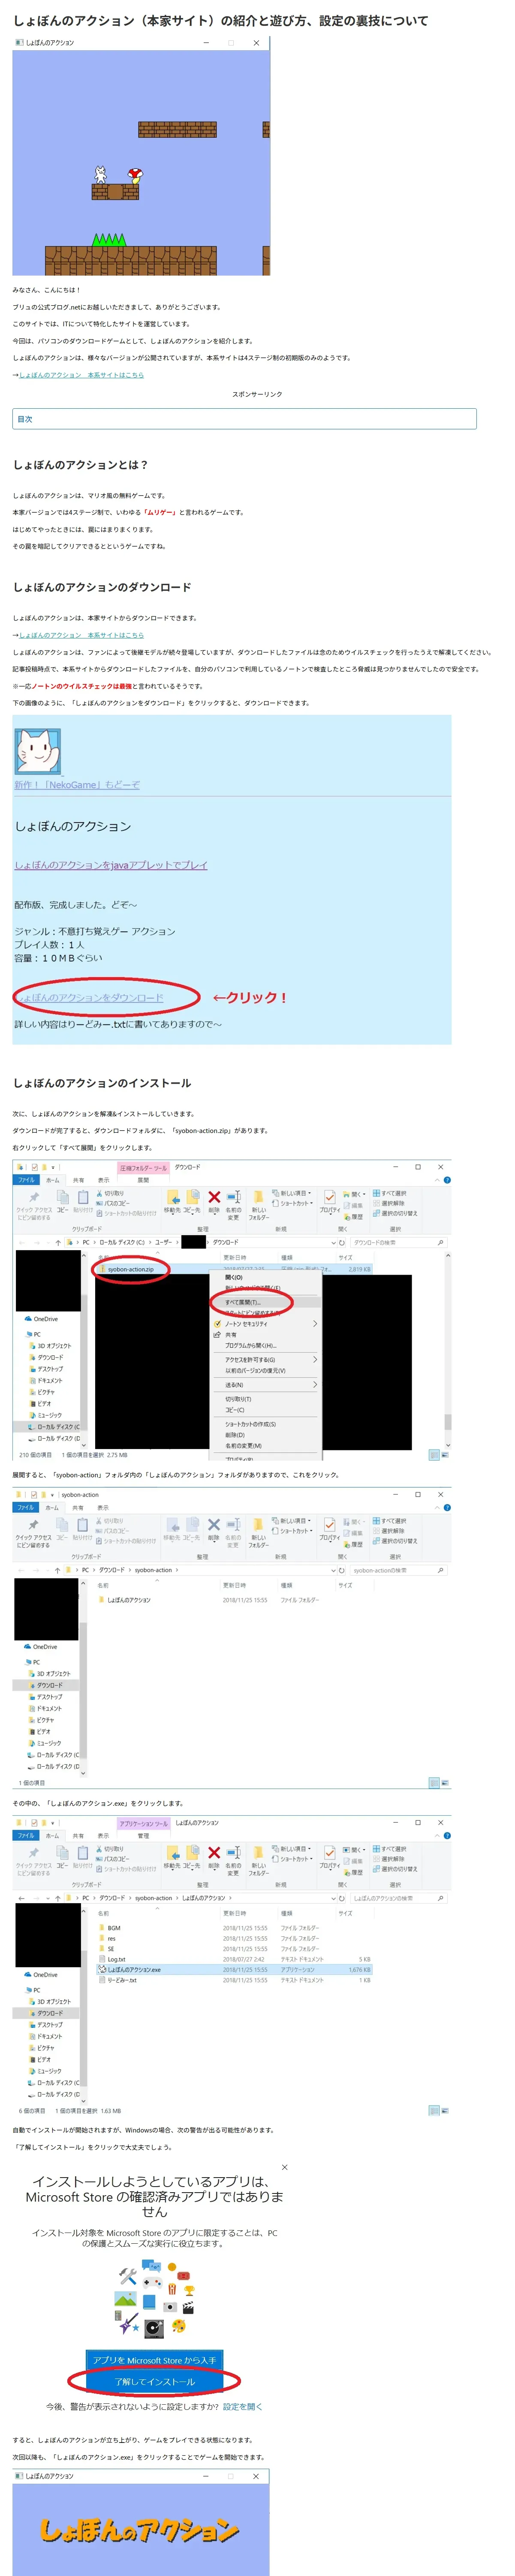Click 更新日時 column header in しょぼんのアクション folder window

click(x=235, y=1913)
